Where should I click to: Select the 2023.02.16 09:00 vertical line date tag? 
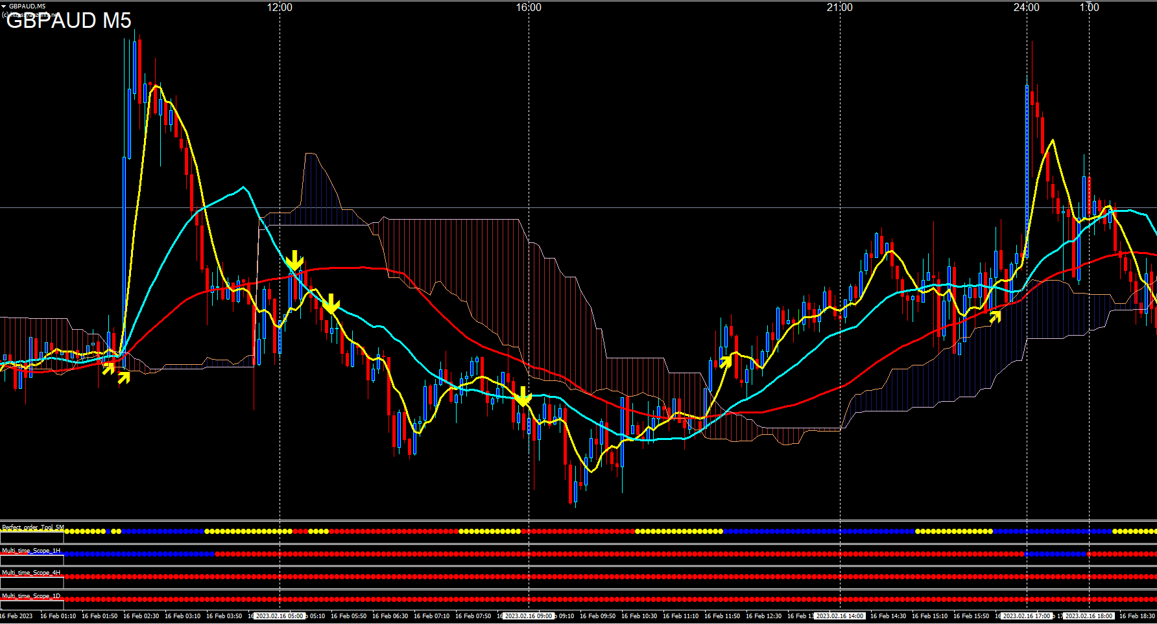[529, 616]
